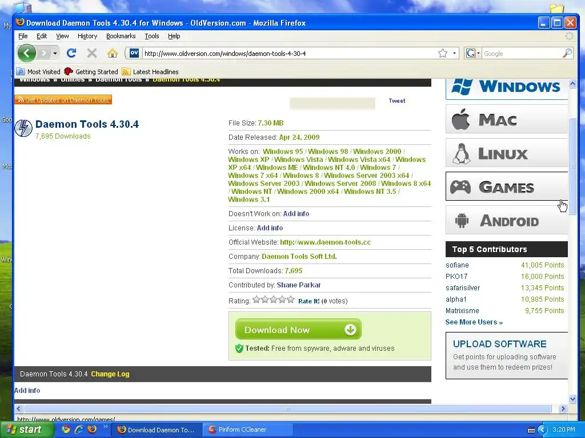The width and height of the screenshot is (585, 438).
Task: Open contributor Shane Parkar profile
Action: (x=299, y=285)
